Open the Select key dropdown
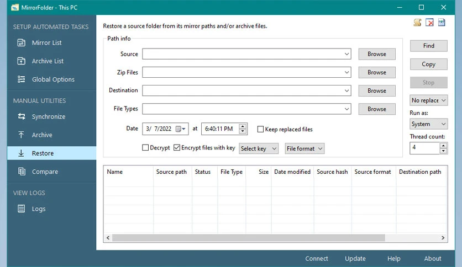This screenshot has height=267, width=462. point(259,148)
